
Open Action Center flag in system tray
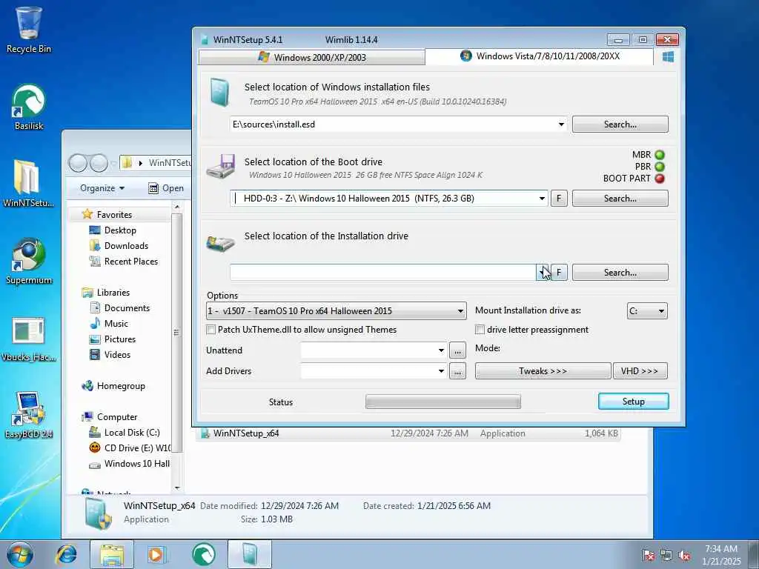648,555
